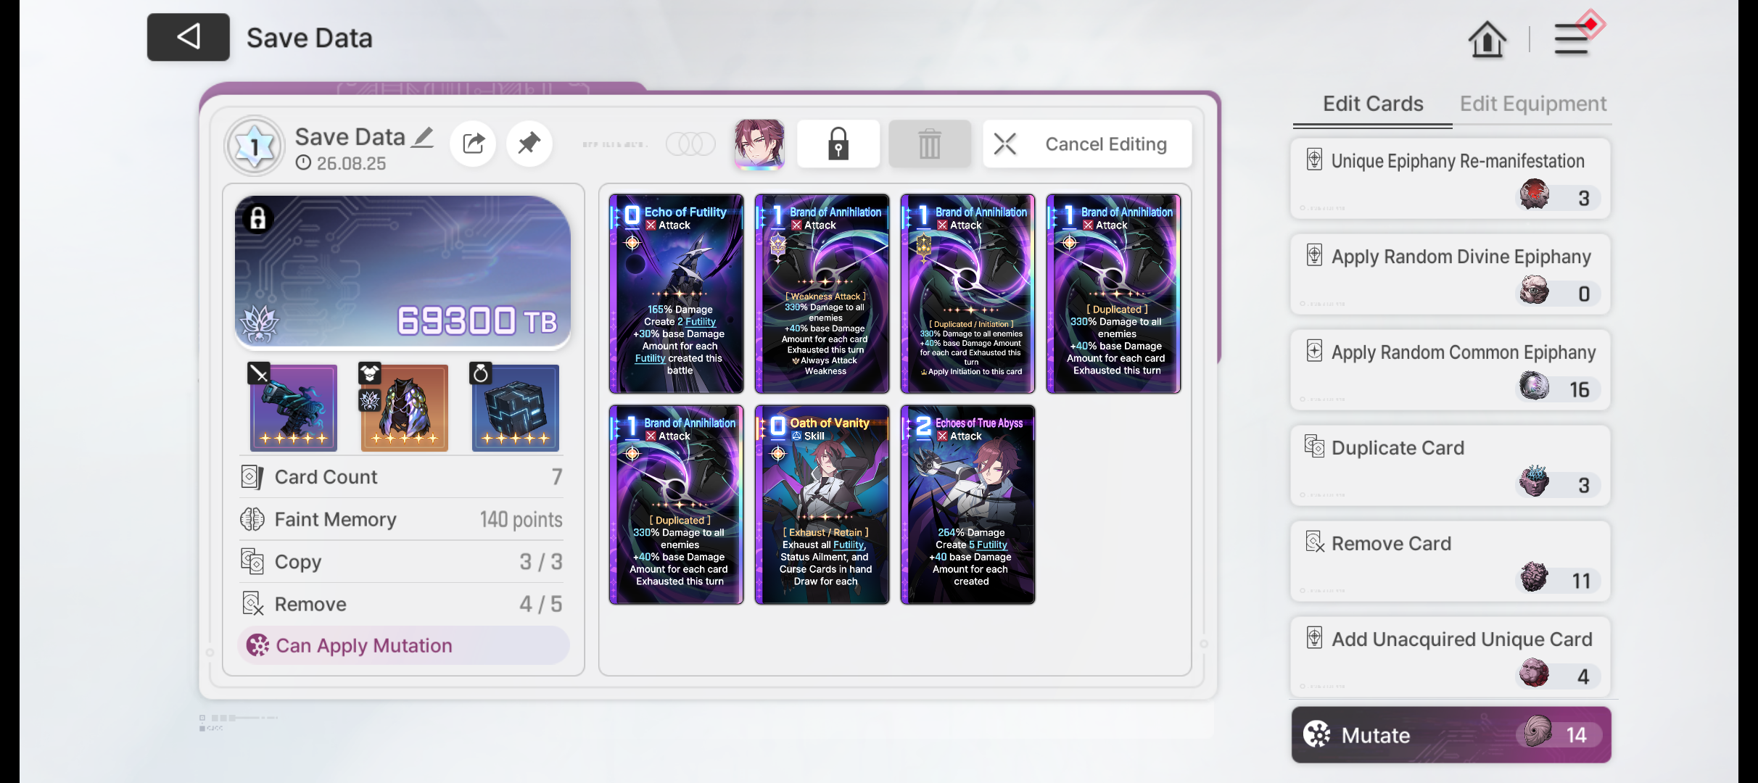
Task: Tap the Copy 3 / 3 value
Action: tap(540, 561)
